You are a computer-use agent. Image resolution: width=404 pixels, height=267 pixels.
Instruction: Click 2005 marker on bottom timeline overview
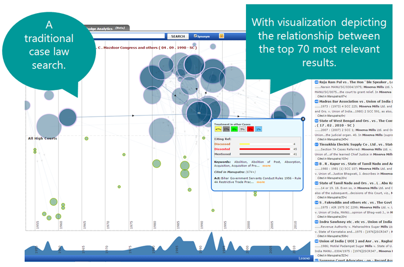click(x=271, y=249)
